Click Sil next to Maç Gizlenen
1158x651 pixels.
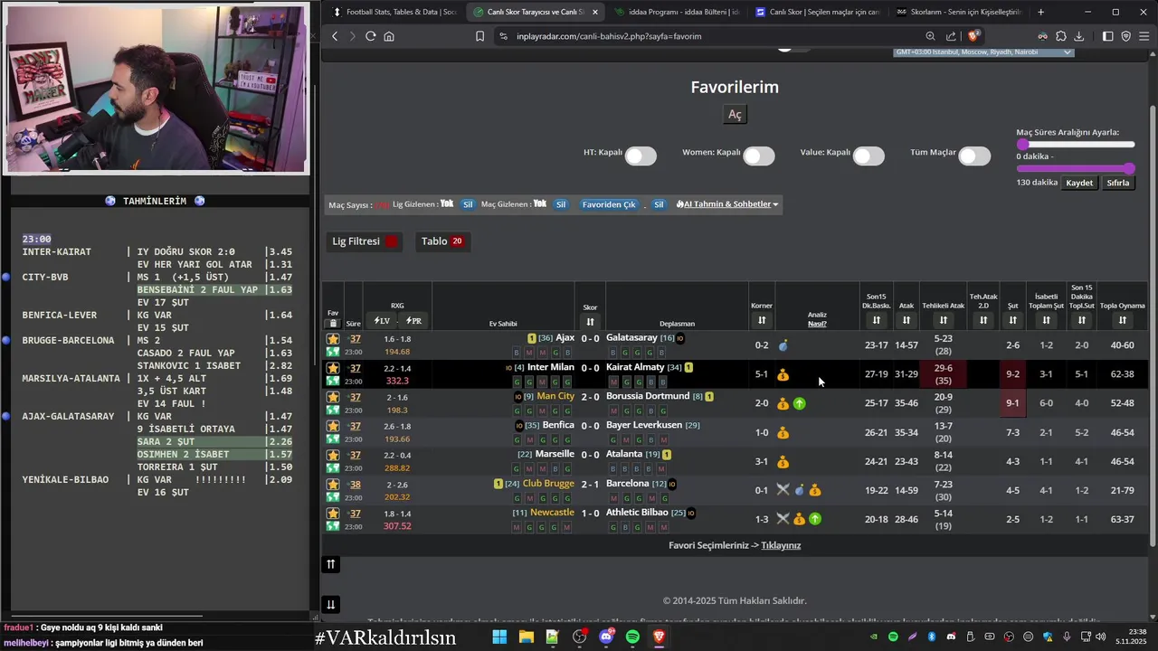pos(561,204)
